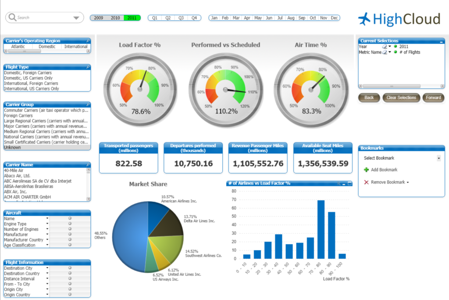This screenshot has width=449, height=300.
Task: Click the Back button
Action: click(369, 98)
